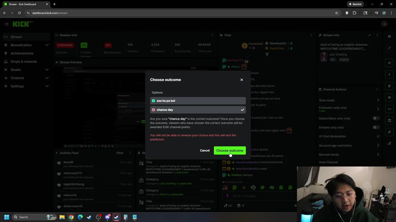Select the 'asa ka pa boi' outcome option

point(198,101)
